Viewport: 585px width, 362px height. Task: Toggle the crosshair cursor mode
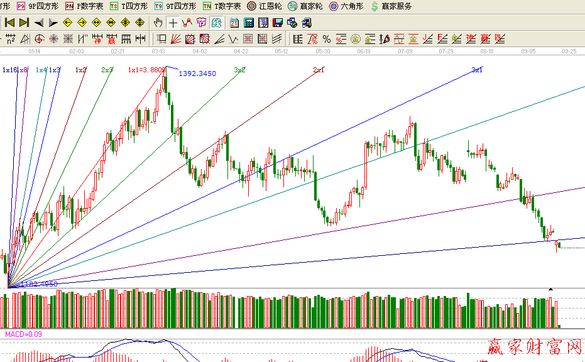point(173,23)
